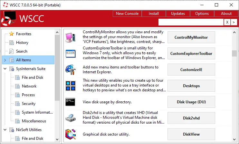The width and height of the screenshot is (239, 144).
Task: Click the 'Add new menu items' description text
Action: pyautogui.click(x=120, y=69)
